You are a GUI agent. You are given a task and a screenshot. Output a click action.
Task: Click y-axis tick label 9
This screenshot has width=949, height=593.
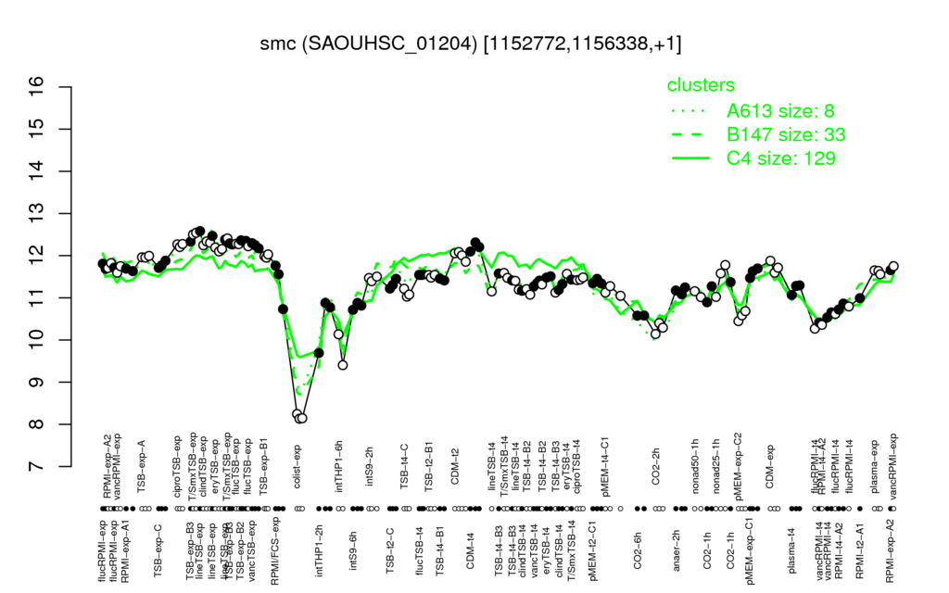pos(36,382)
